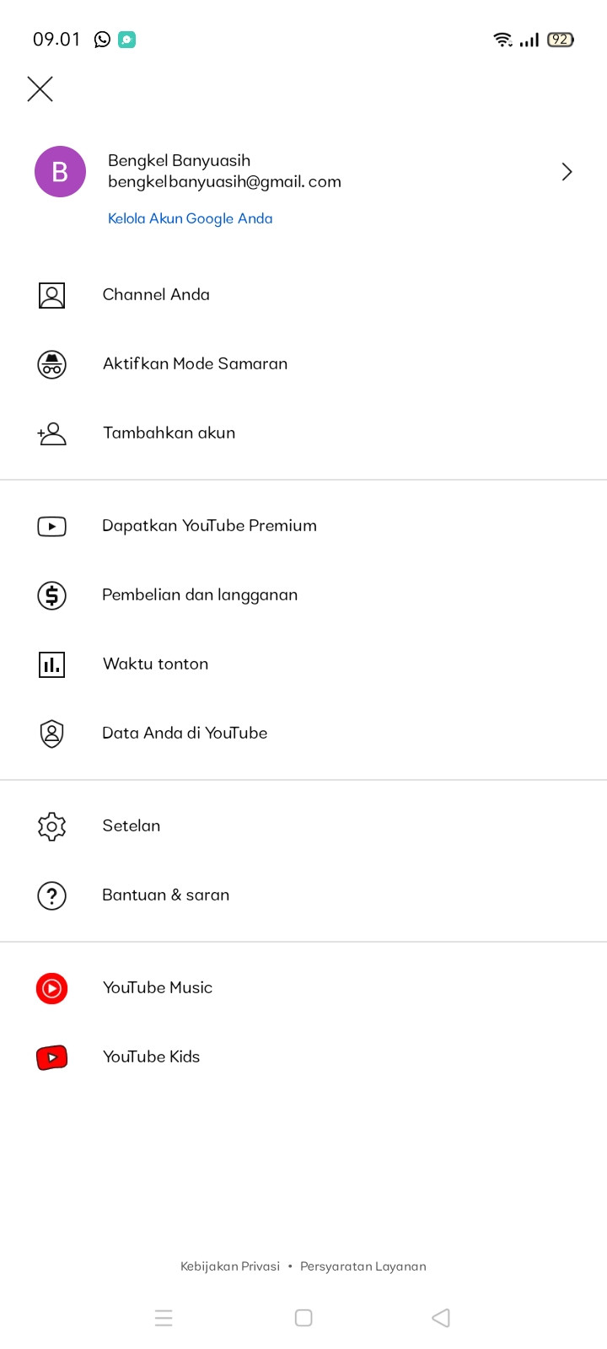Viewport: 607px width, 1349px height.
Task: Choose Dapatkan YouTube Premium menu item
Action: 303,526
